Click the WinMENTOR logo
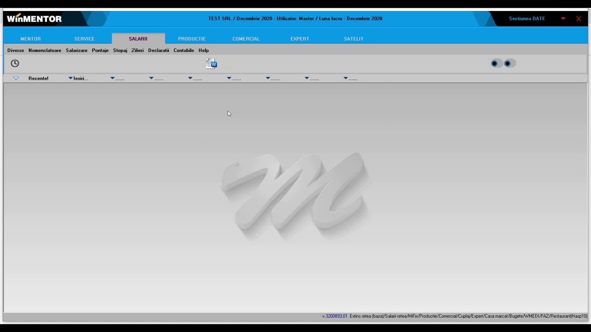The image size is (591, 332). (x=34, y=19)
